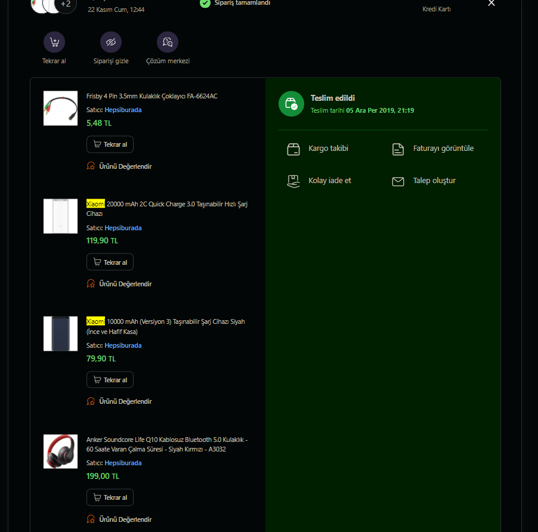The image size is (538, 532).
Task: Open Hepsiburada seller link under Frisby item
Action: pyautogui.click(x=123, y=110)
